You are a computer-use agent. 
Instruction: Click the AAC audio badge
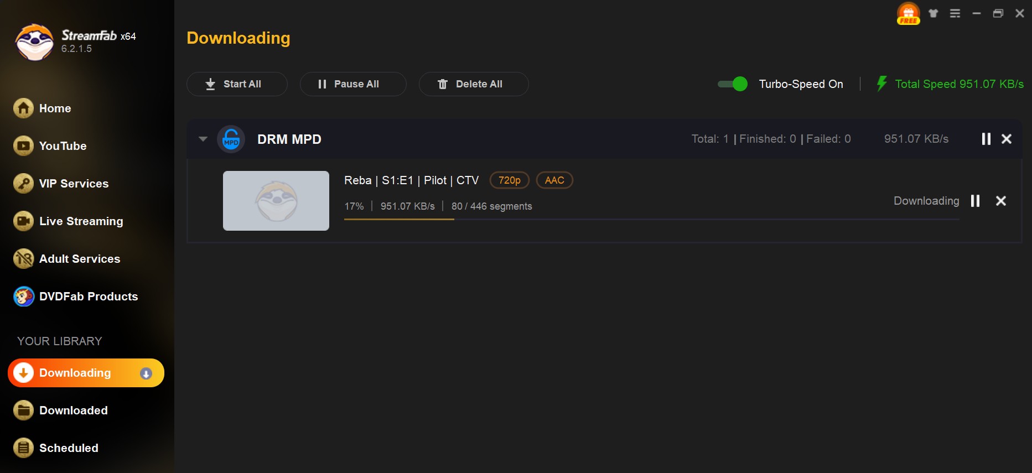coord(554,180)
